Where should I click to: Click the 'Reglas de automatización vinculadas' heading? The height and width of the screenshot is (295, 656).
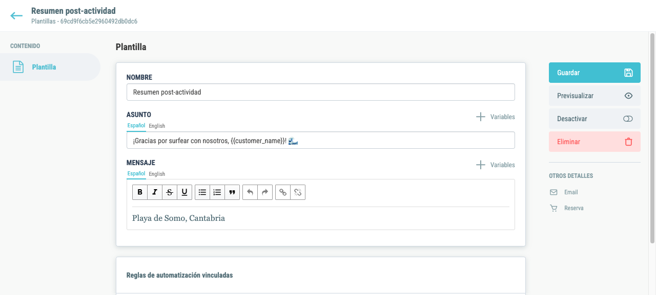(179, 275)
